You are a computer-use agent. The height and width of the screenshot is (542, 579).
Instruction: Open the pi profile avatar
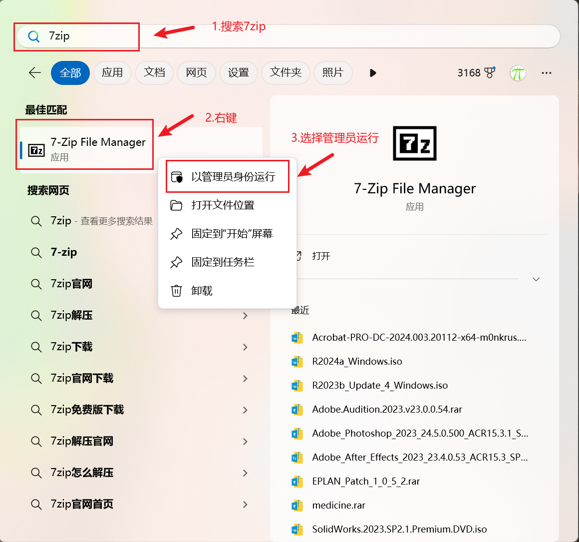click(x=518, y=73)
